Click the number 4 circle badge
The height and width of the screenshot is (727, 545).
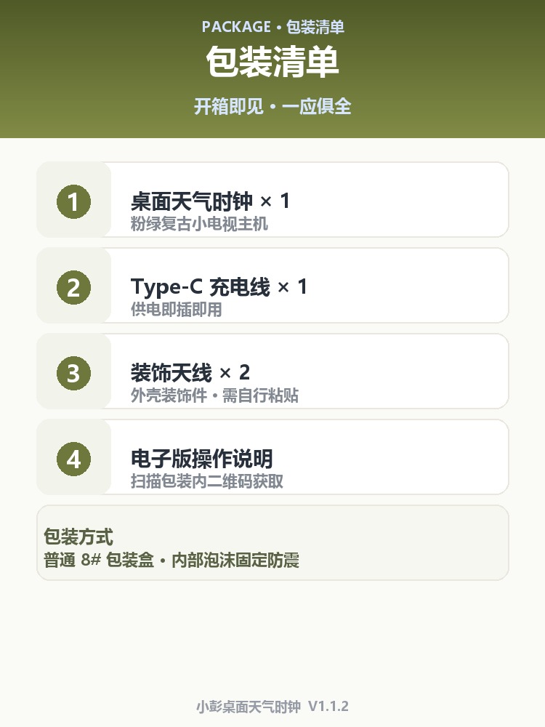click(x=73, y=459)
